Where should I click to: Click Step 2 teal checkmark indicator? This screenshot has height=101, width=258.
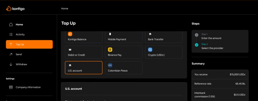click(x=197, y=45)
